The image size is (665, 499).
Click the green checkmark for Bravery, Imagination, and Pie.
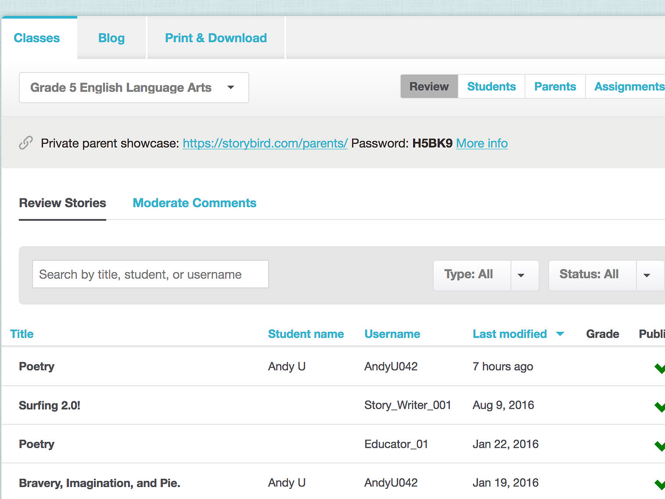point(660,484)
